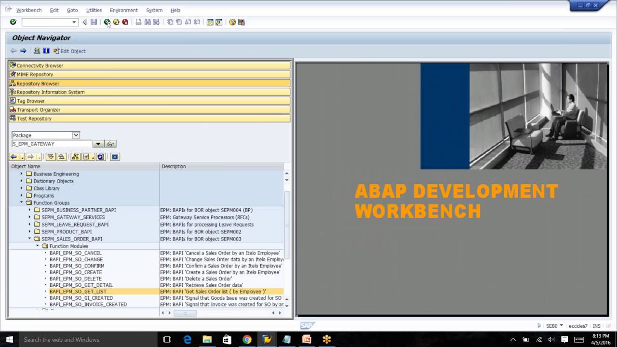Open the Environment menu
The image size is (617, 347).
(124, 10)
